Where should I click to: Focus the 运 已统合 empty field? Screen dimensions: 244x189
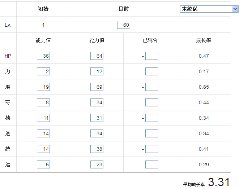[152, 164]
